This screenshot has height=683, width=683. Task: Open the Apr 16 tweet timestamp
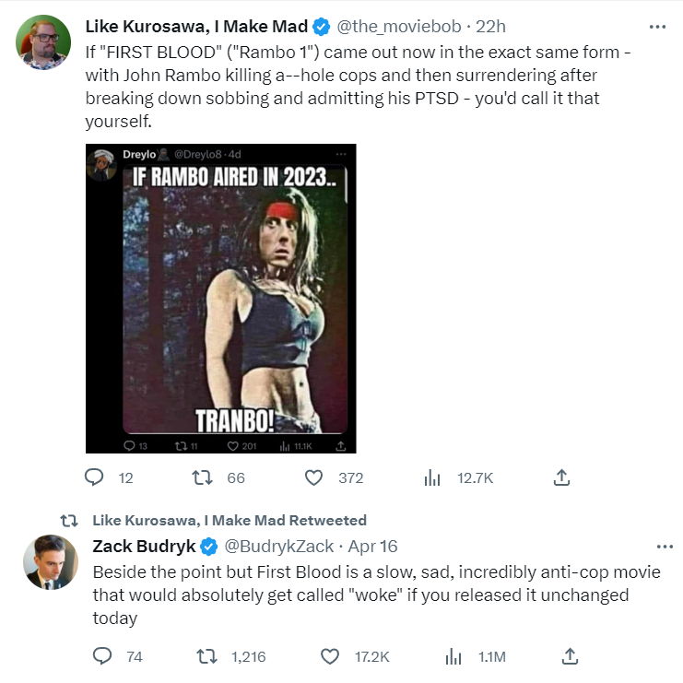coord(374,547)
